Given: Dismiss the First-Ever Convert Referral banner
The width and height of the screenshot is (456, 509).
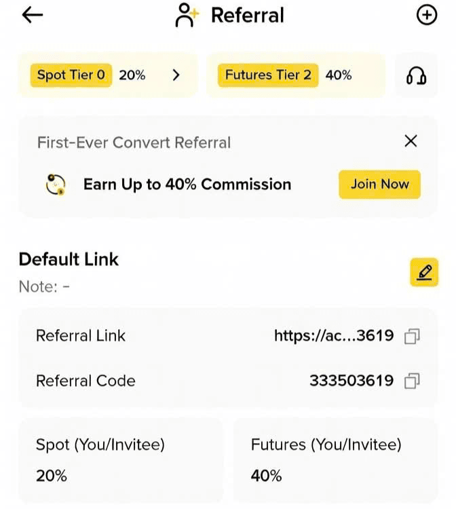Looking at the screenshot, I should pos(411,141).
